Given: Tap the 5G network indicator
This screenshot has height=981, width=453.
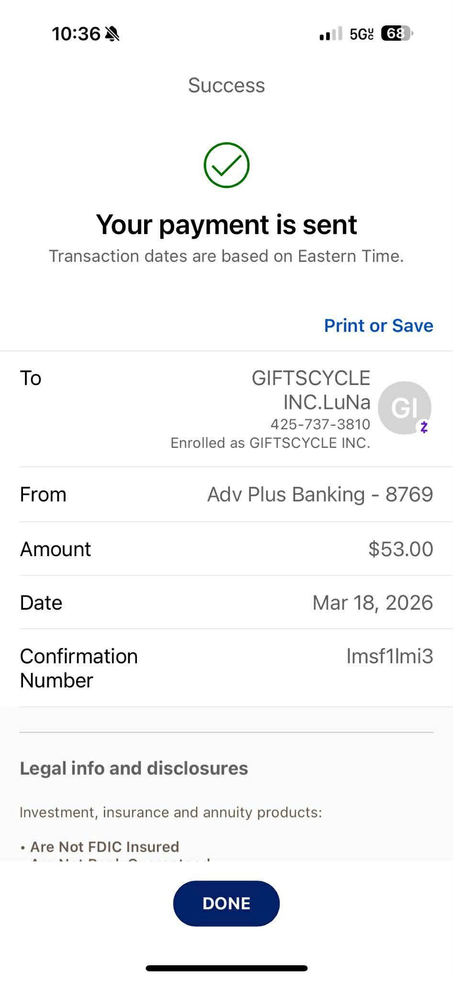Looking at the screenshot, I should tap(361, 34).
